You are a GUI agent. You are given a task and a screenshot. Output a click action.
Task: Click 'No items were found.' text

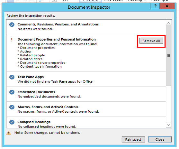pyautogui.click(x=35, y=29)
